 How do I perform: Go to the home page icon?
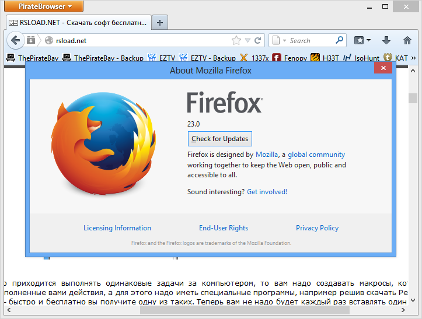tap(407, 41)
